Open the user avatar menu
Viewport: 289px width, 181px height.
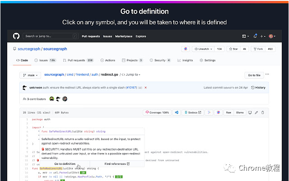pyautogui.click(x=272, y=36)
